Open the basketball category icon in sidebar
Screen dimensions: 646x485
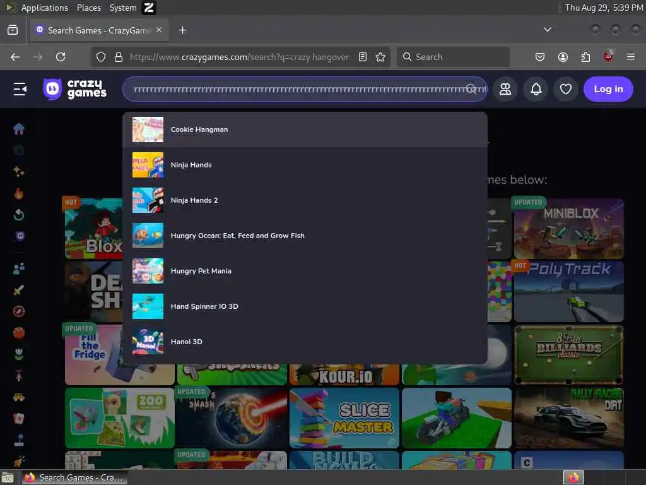[18, 333]
